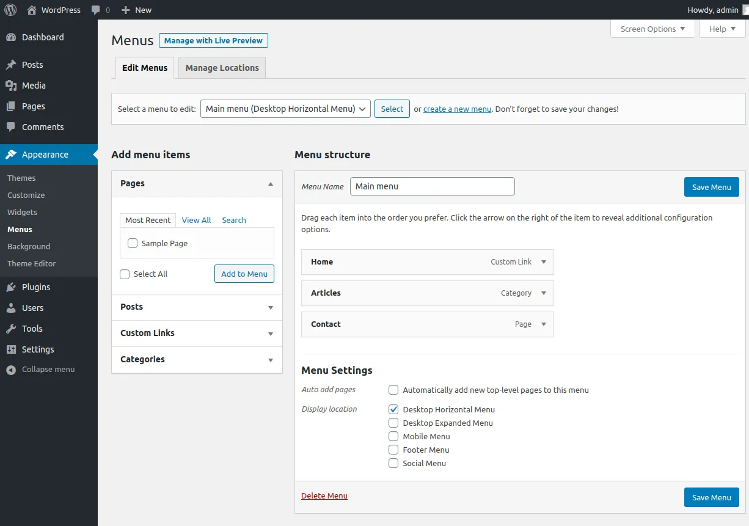Click the plus New icon in admin bar

pos(126,10)
